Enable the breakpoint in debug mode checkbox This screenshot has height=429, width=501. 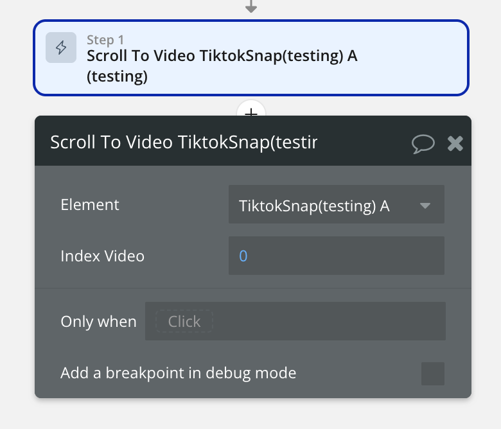point(432,373)
